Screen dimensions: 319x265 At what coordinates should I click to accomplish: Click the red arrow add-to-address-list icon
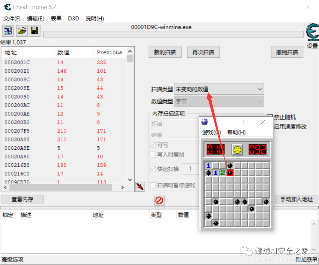(140, 186)
